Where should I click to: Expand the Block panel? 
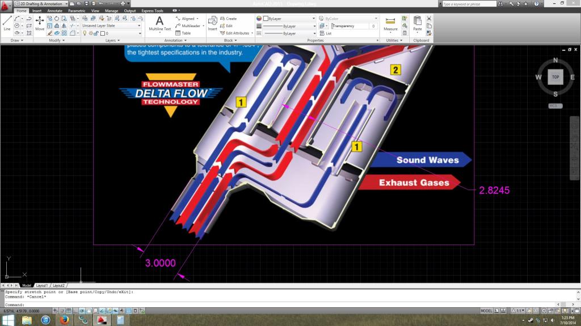[x=230, y=40]
